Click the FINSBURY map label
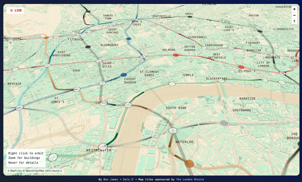 pyautogui.click(x=253, y=43)
